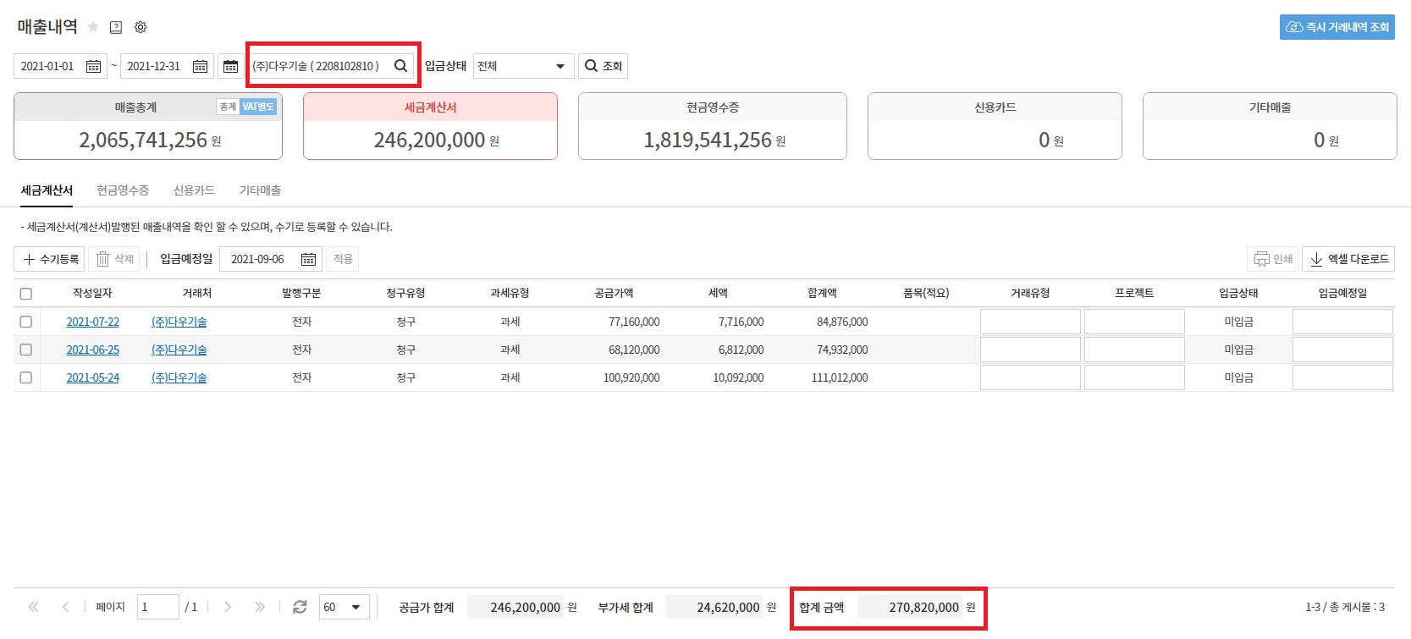Switch to the 현금영수증 tab
This screenshot has height=639, width=1411.
point(123,190)
